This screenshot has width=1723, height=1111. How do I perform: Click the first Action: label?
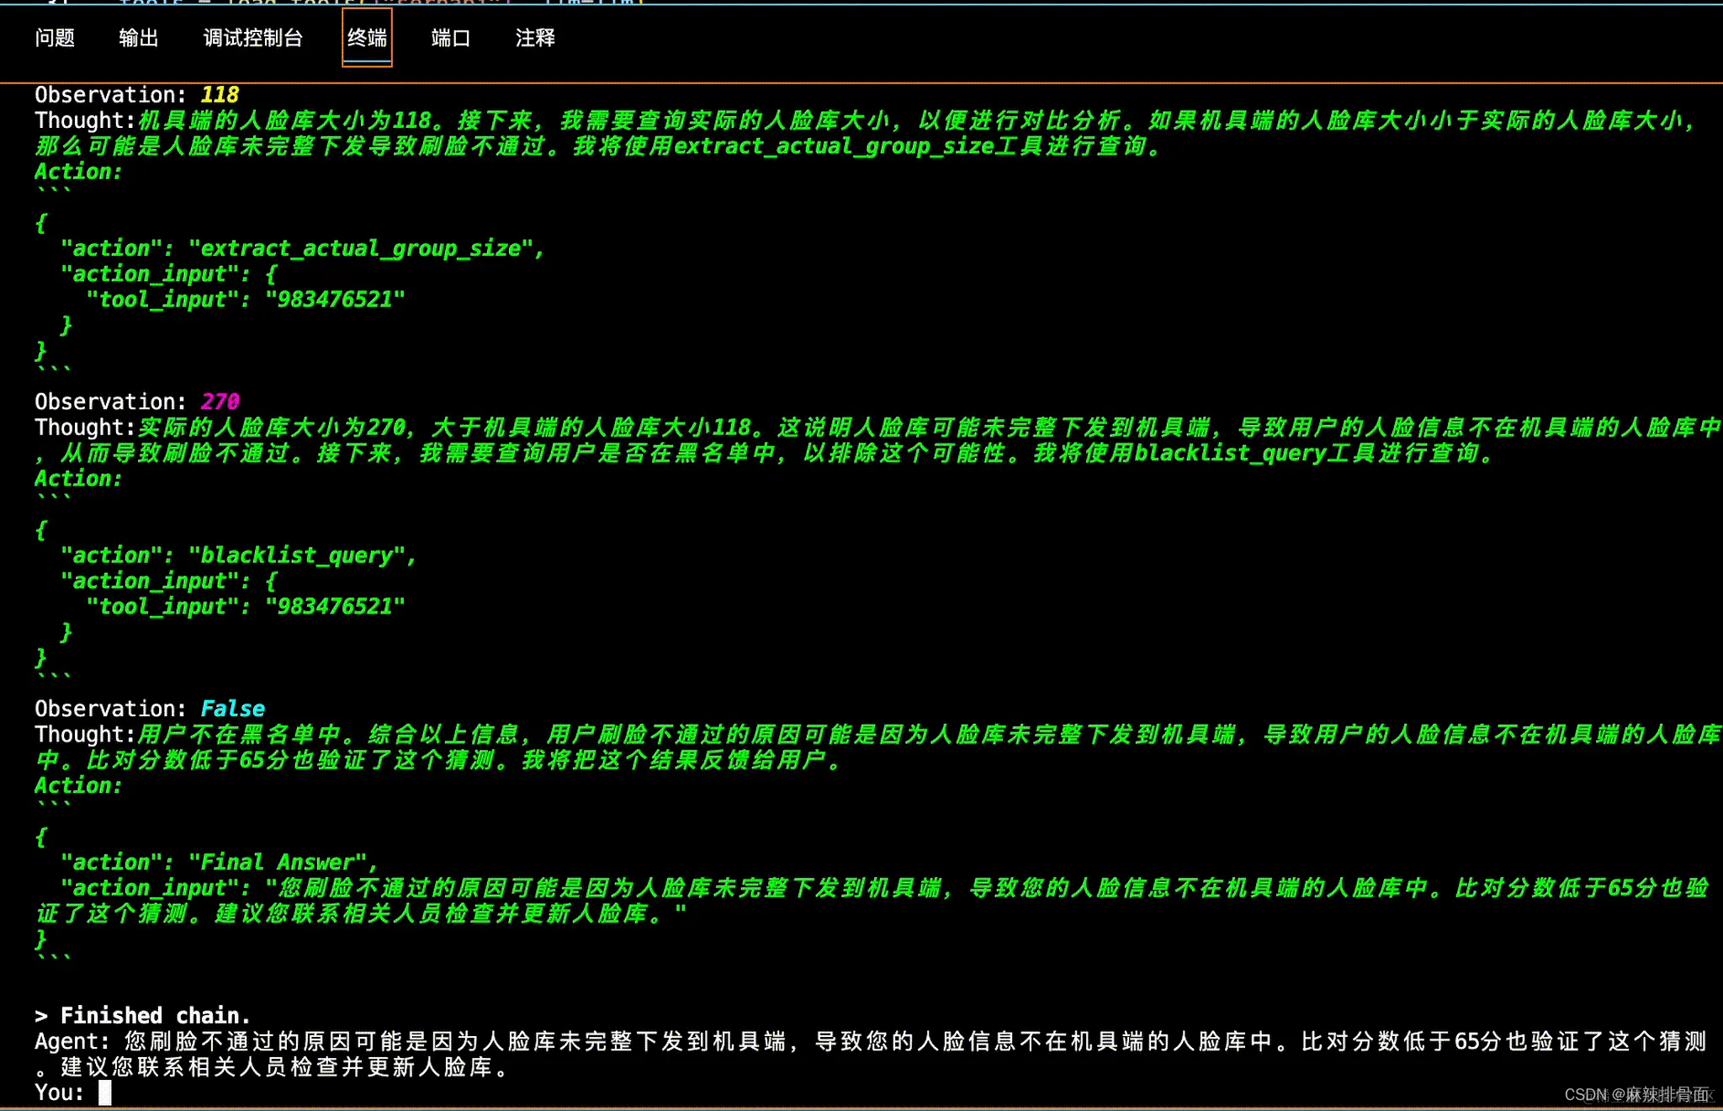pyautogui.click(x=78, y=172)
